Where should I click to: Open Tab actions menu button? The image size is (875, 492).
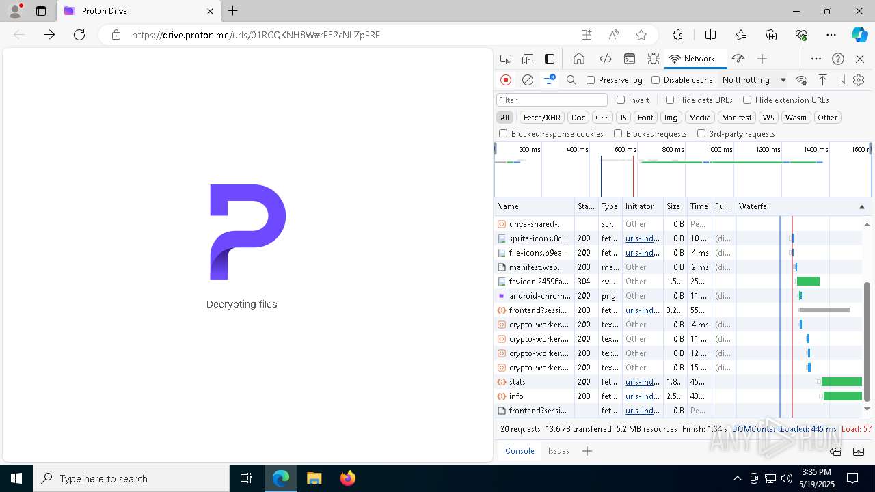click(41, 11)
